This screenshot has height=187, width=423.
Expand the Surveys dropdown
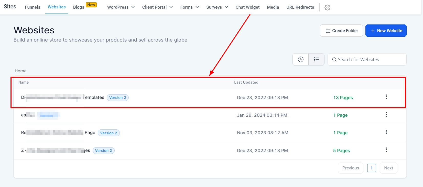point(217,7)
